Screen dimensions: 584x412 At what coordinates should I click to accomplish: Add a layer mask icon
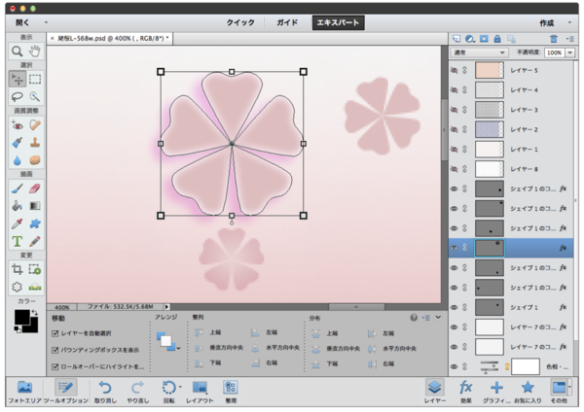484,39
